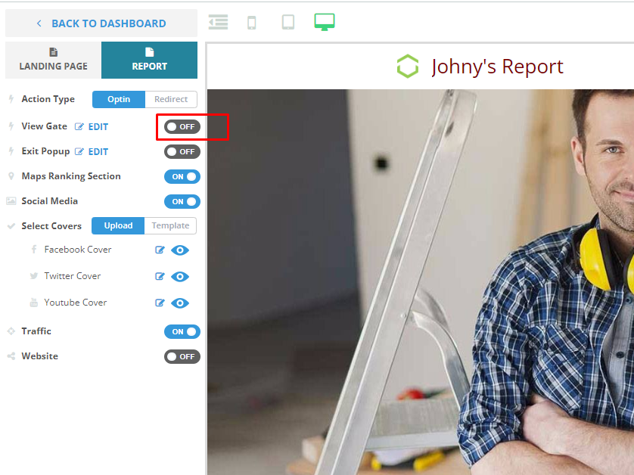634x475 pixels.
Task: Enable the View Gate toggle
Action: [x=182, y=127]
